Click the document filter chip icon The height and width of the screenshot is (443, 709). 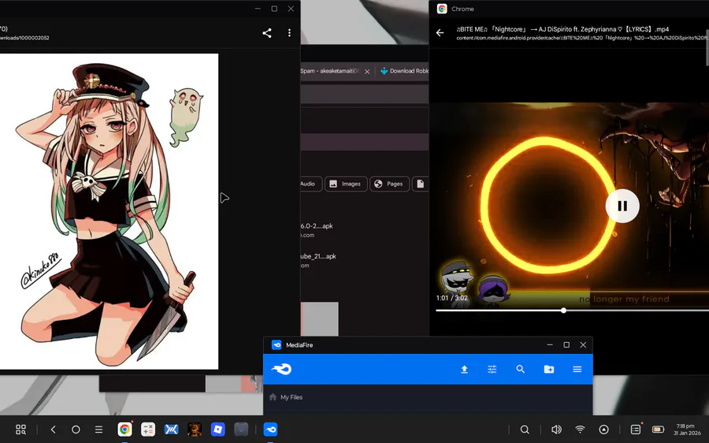[421, 184]
